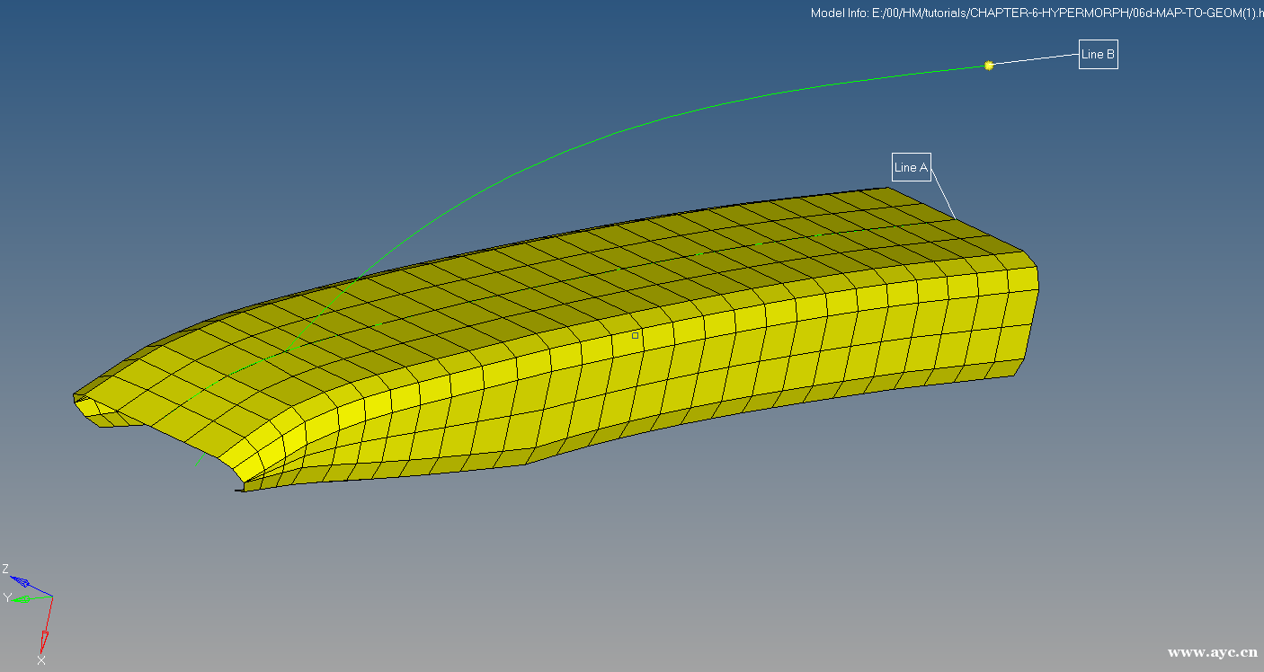Pick the yellow point ending the green curve
Viewport: 1264px width, 672px height.
[x=989, y=66]
